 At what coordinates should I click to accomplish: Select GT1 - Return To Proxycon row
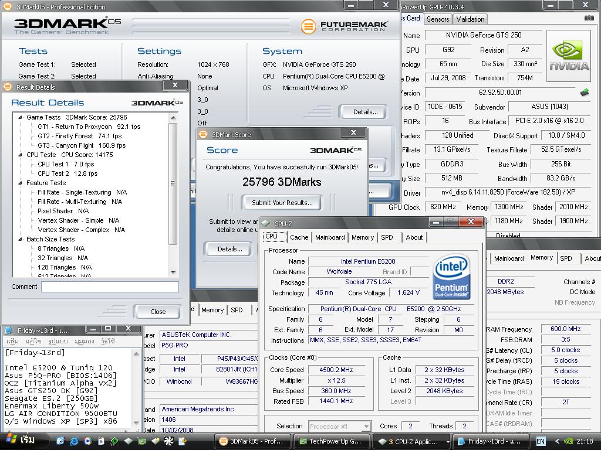tap(89, 127)
